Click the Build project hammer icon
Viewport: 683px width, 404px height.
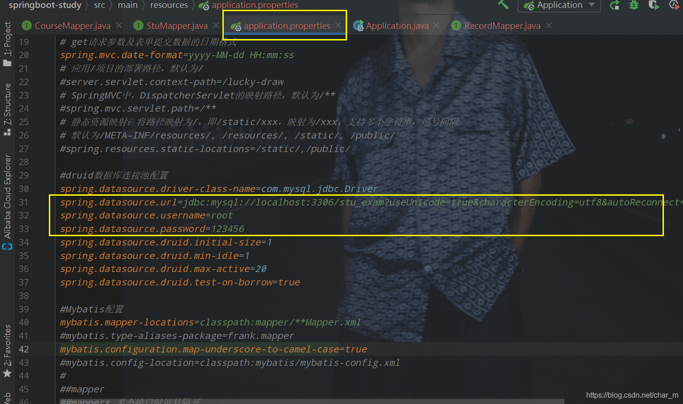tap(503, 5)
